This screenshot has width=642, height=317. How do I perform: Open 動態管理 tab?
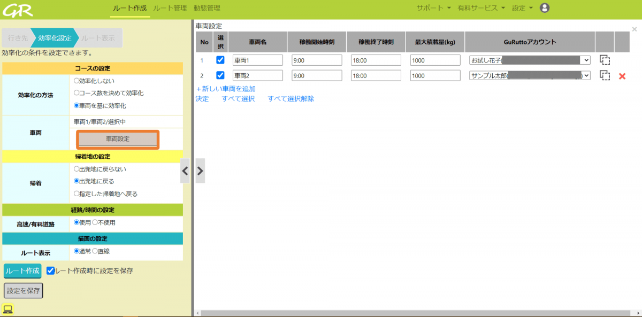(207, 8)
